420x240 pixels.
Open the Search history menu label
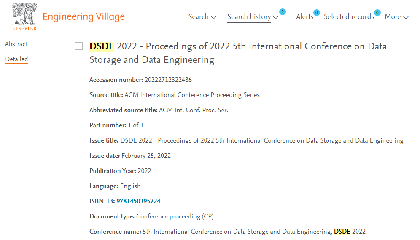tap(249, 17)
